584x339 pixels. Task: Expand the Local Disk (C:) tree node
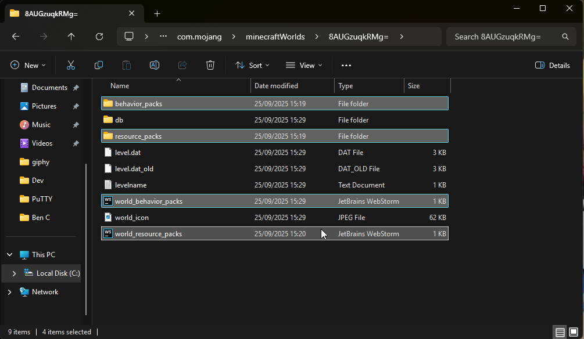point(14,273)
